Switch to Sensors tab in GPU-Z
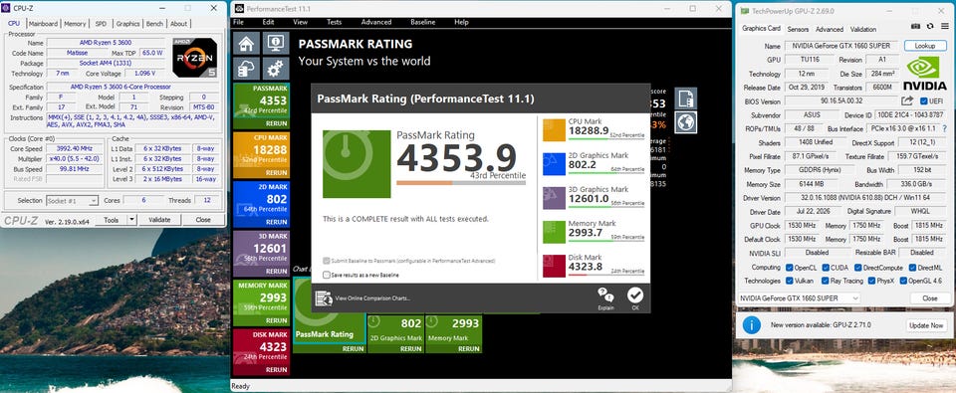 798,29
